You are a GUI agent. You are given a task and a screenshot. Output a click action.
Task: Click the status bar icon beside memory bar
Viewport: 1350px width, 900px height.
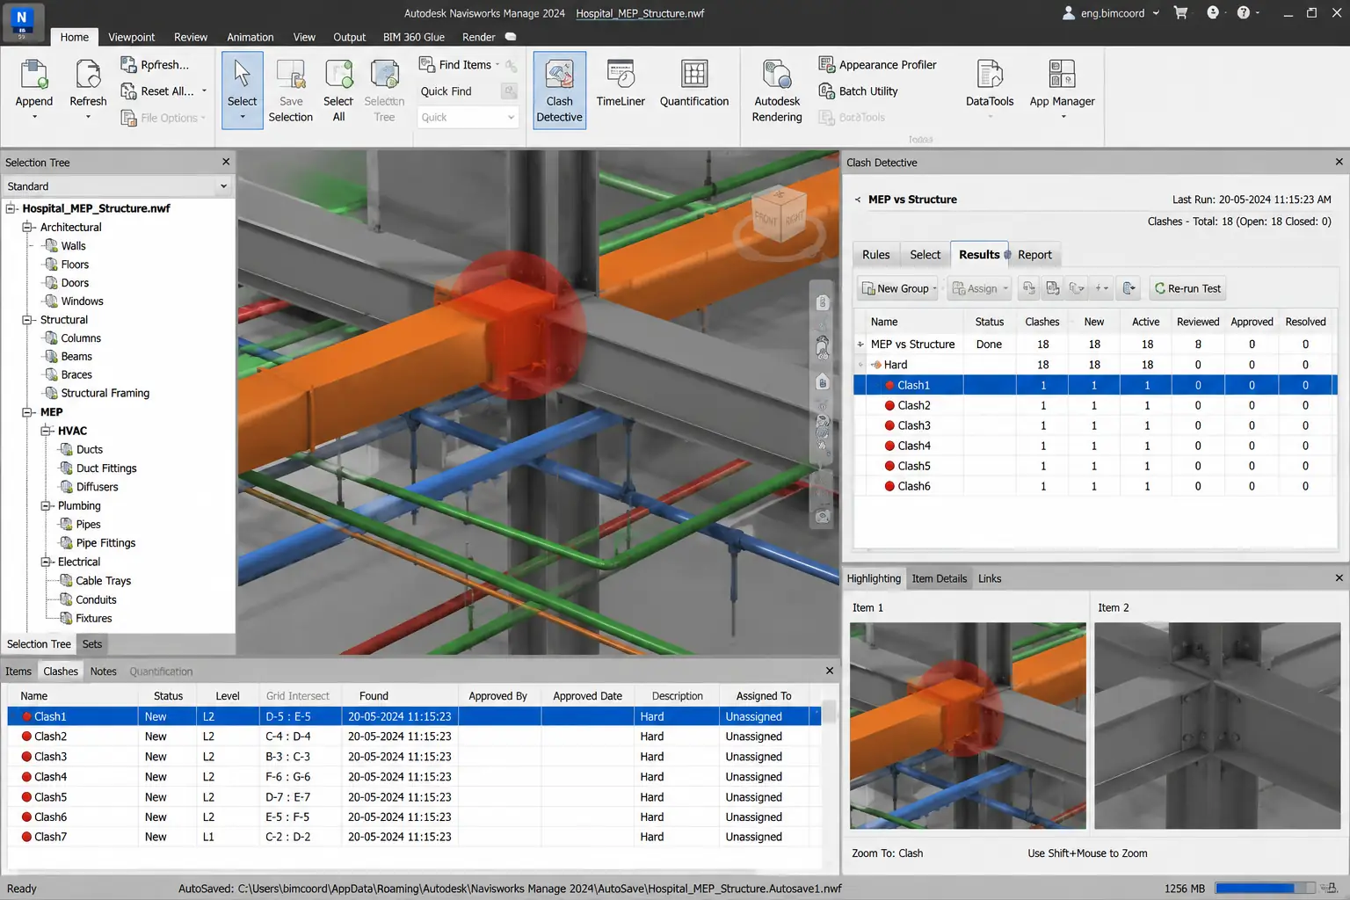tap(1329, 889)
